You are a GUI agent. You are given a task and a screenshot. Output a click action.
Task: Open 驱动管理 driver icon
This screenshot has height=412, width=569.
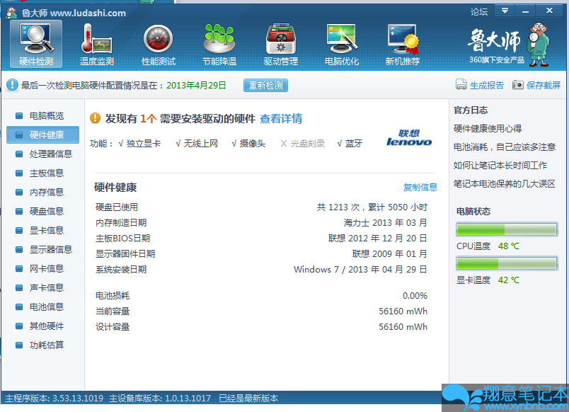[280, 44]
